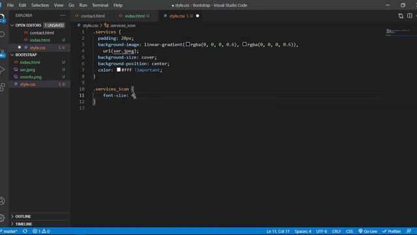Change CRLF end of line sequence
The image size is (417, 235).
click(x=336, y=231)
